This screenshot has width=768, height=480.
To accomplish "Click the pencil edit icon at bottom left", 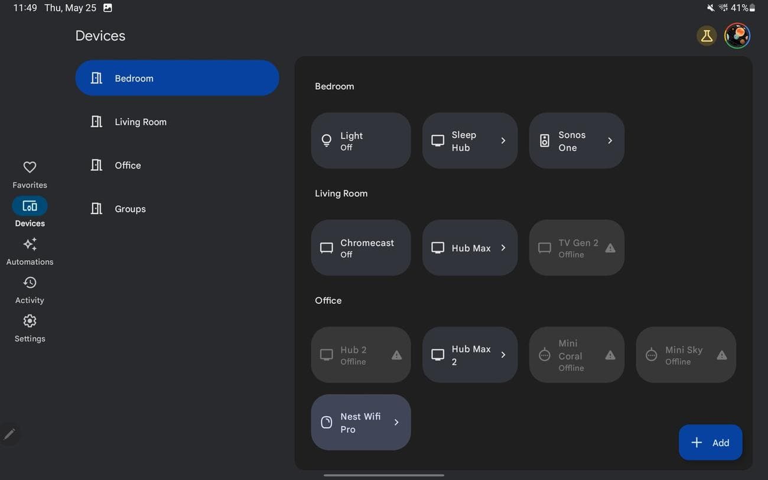I will tap(9, 433).
